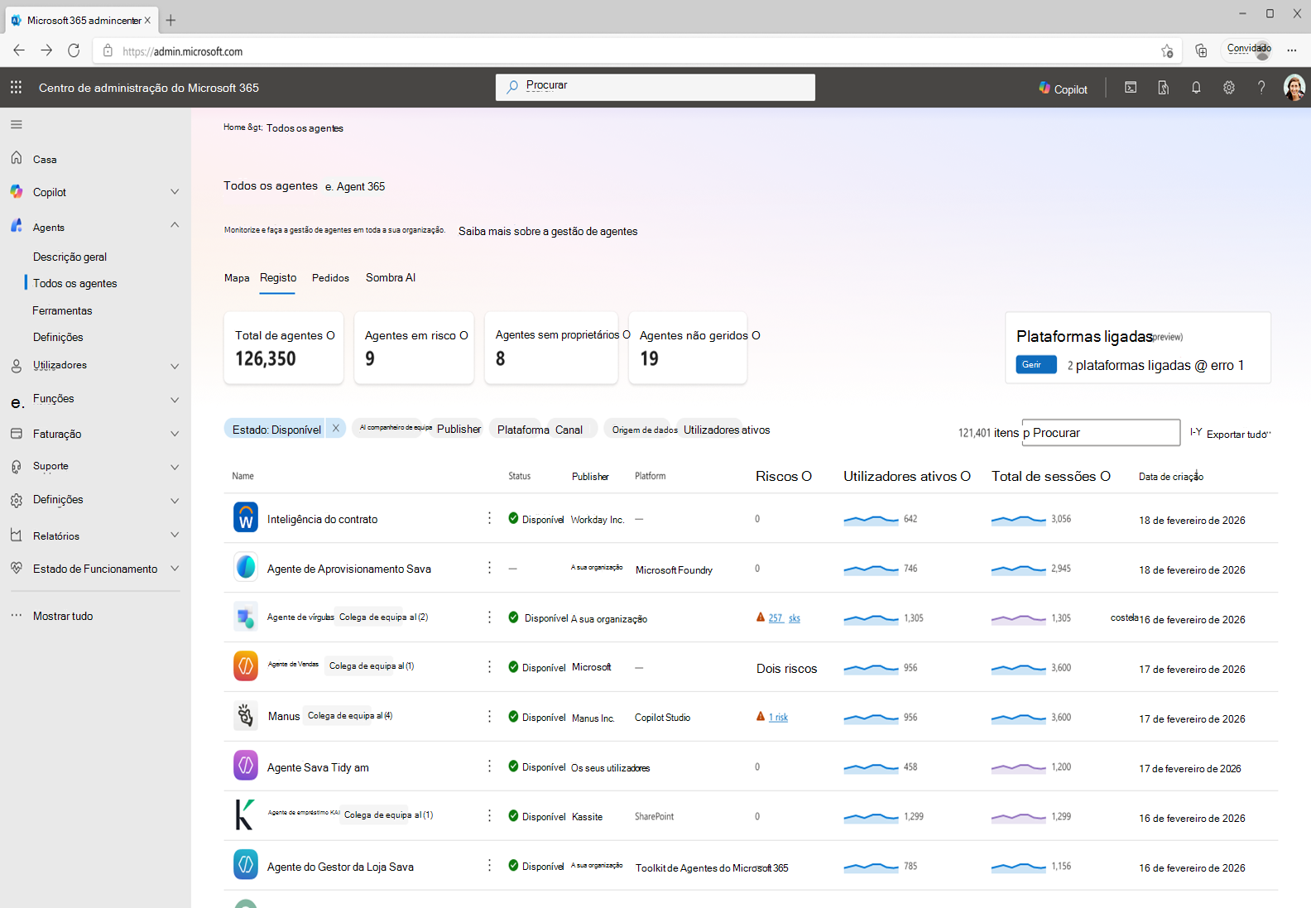Expand the Utilizadores navigation section
This screenshot has height=908, width=1311.
pyautogui.click(x=175, y=366)
